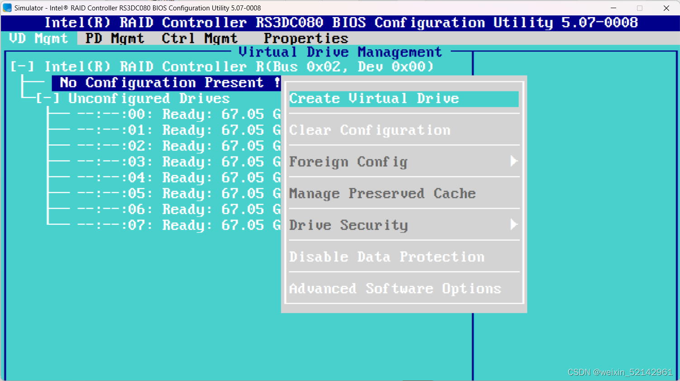
Task: Click the Simulator app icon in title bar
Action: 7,8
